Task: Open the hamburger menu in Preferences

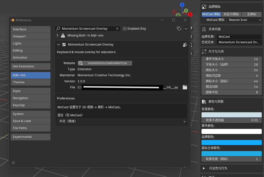Action: tap(13, 163)
